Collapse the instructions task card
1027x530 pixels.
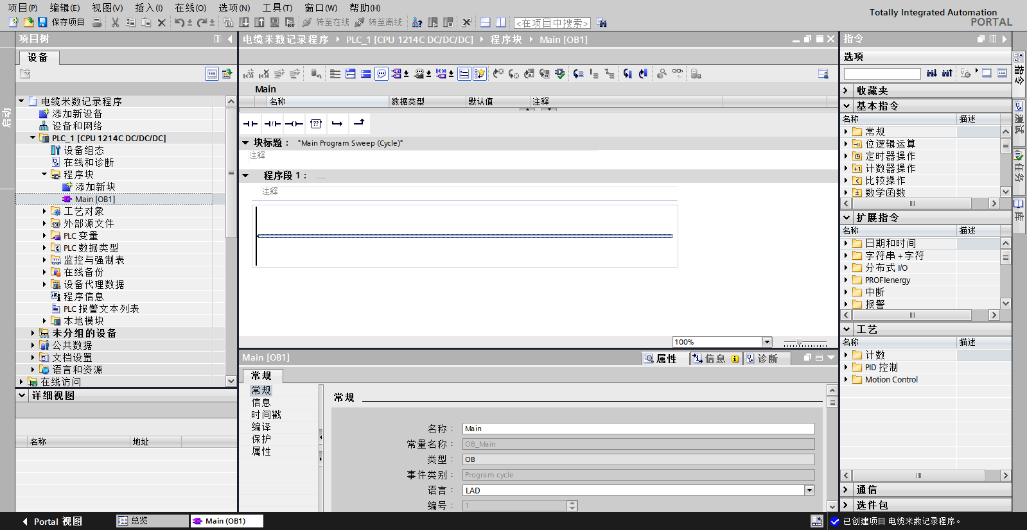click(x=1004, y=39)
